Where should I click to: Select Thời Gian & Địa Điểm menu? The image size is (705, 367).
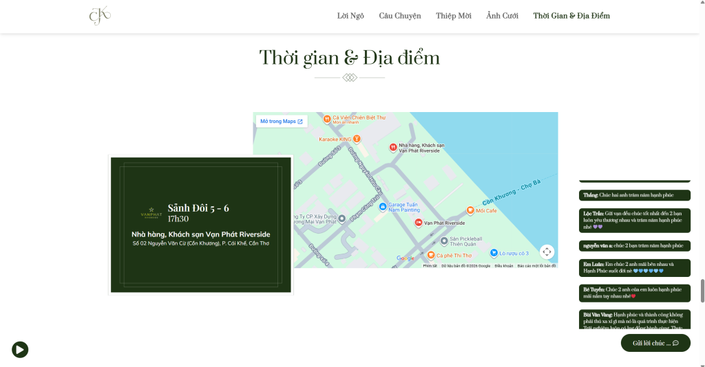[x=571, y=16]
